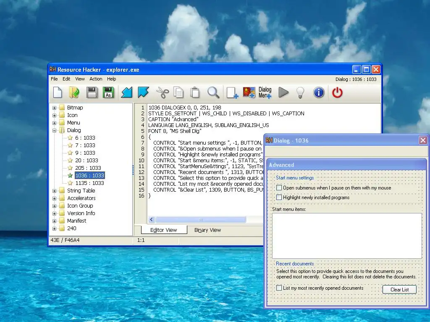Select tree item 9 : 1033
The width and height of the screenshot is (430, 322).
coord(85,153)
